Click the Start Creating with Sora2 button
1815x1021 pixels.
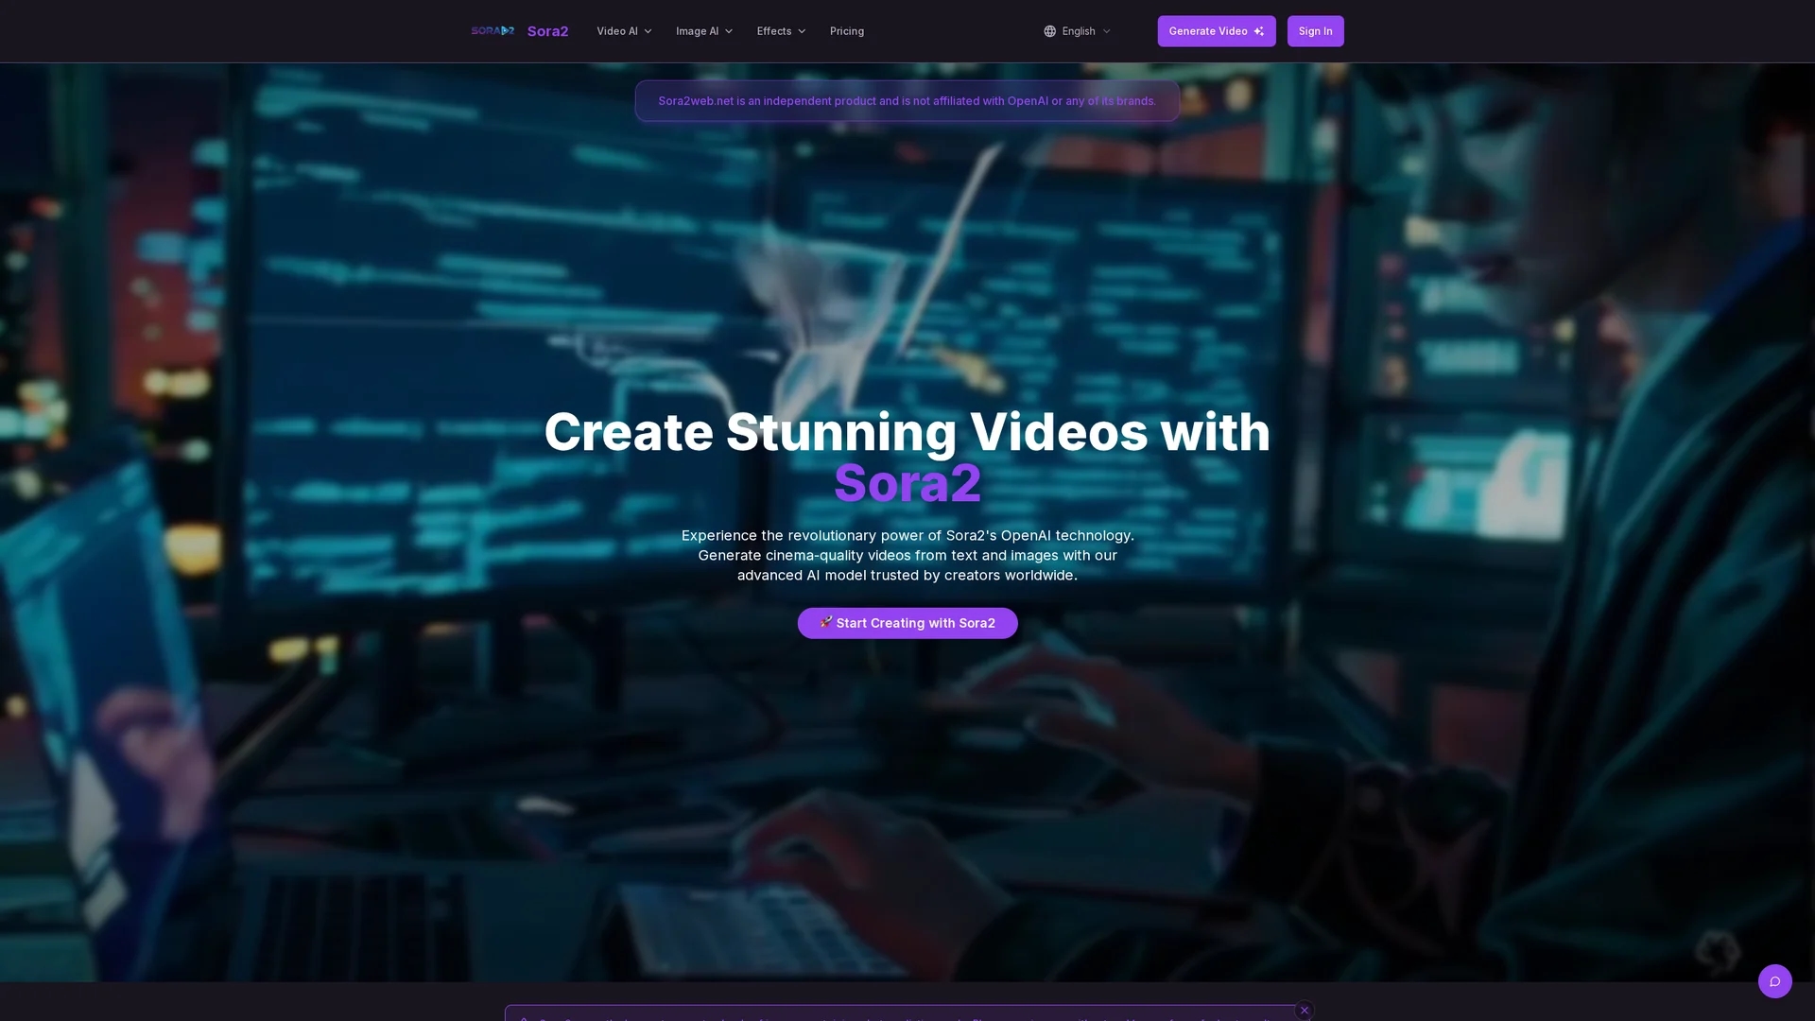(x=907, y=623)
